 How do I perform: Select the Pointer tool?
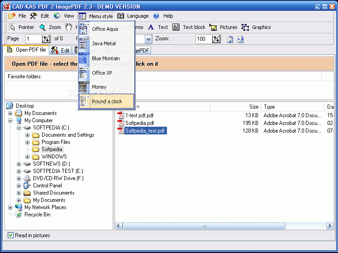(22, 27)
